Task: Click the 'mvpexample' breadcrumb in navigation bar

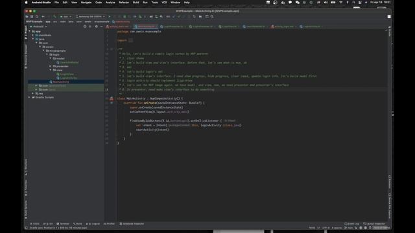Action: 102,21
